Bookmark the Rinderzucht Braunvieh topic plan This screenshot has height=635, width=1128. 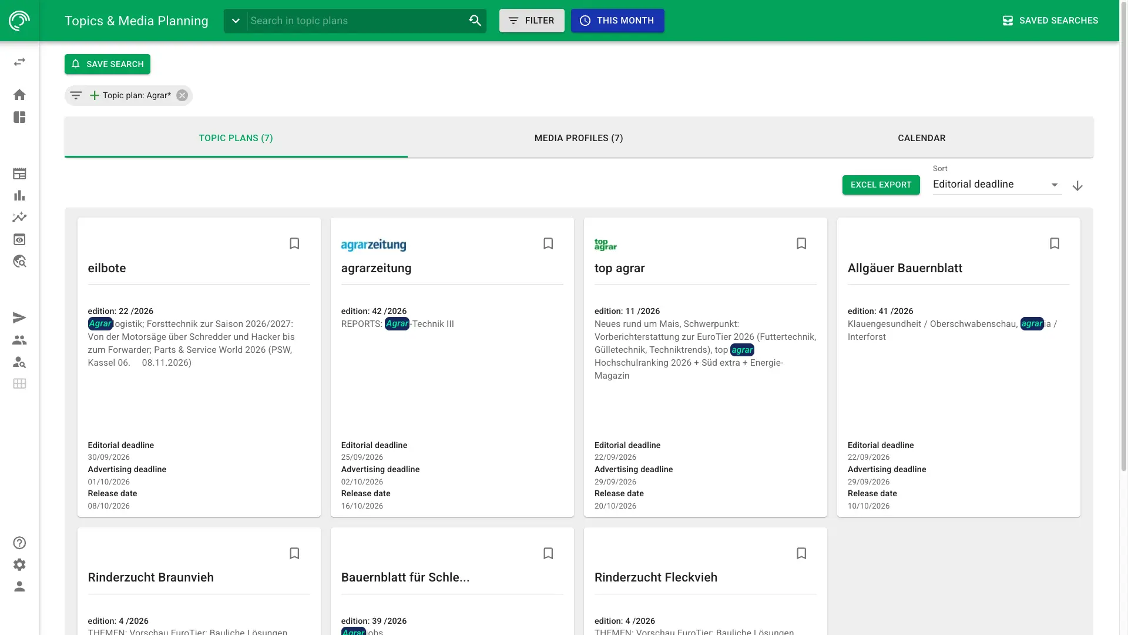(294, 553)
